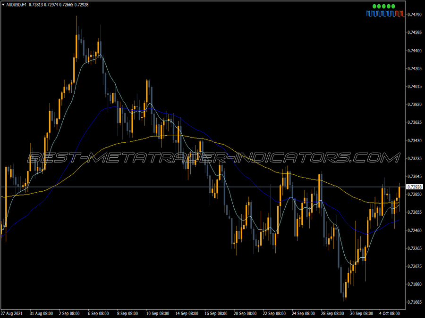Click the 0.73045 price axis label
425x318 pixels.
[x=415, y=176]
